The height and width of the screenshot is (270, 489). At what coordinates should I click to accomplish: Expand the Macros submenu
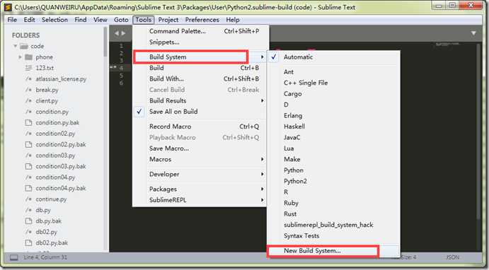pos(200,159)
